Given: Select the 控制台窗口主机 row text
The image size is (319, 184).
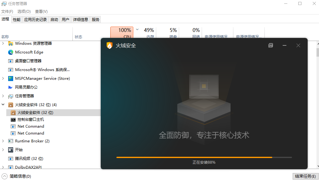Looking at the screenshot, I should click(x=30, y=120).
